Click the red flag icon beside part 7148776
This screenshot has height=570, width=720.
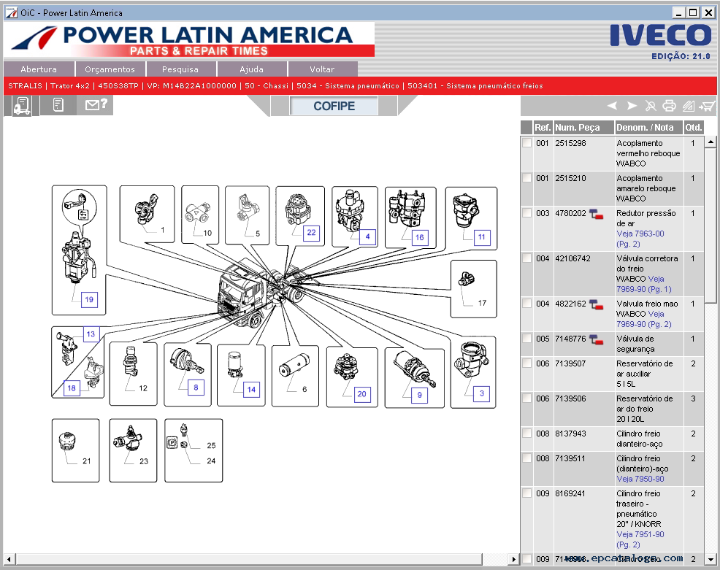(596, 339)
